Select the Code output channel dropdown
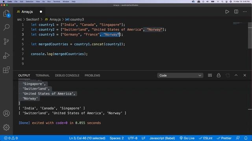Image resolution: width=252 pixels, height=141 pixels. [180, 76]
